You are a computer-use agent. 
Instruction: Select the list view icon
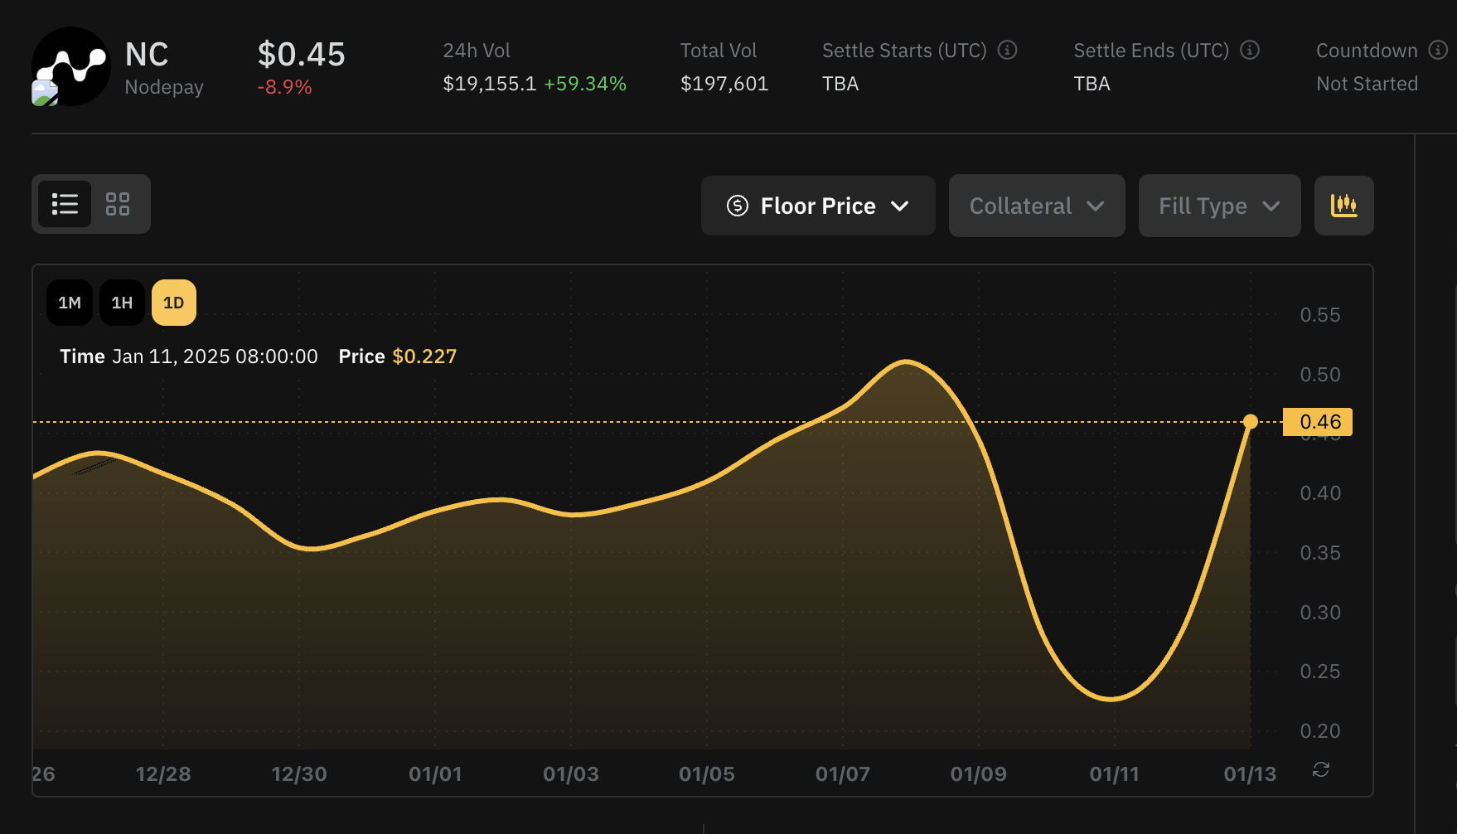pyautogui.click(x=65, y=204)
